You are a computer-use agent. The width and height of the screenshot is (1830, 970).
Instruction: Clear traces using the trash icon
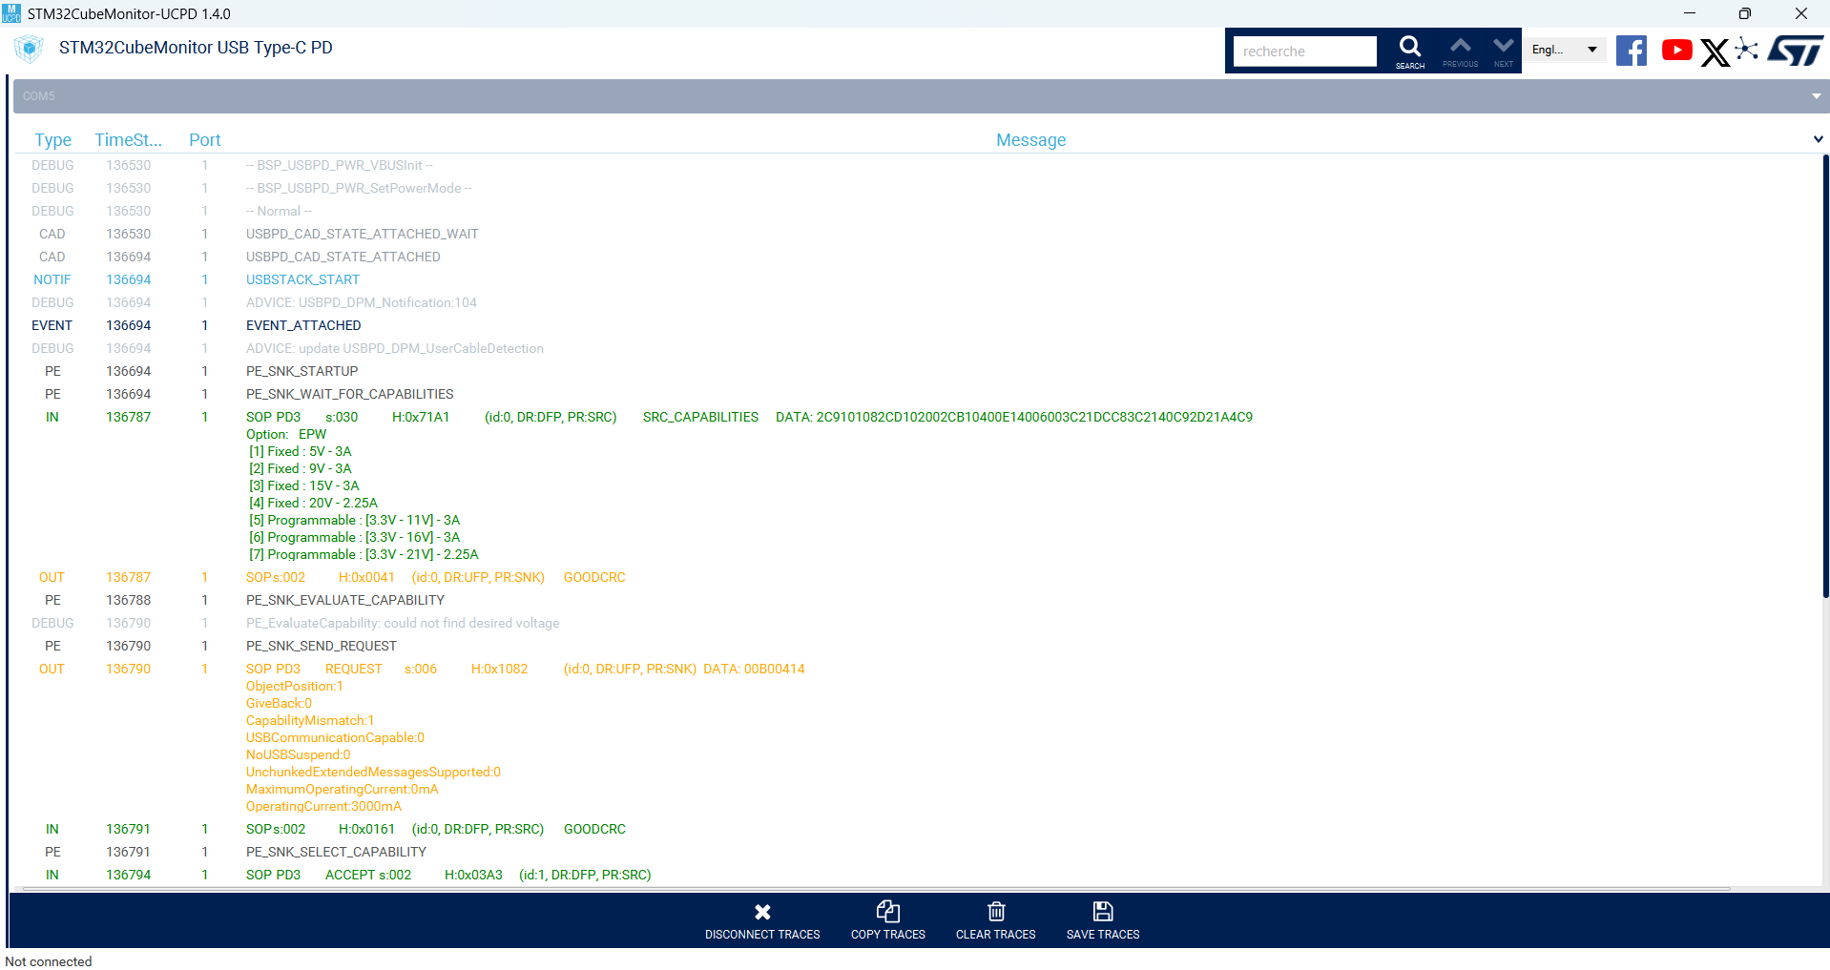(995, 911)
